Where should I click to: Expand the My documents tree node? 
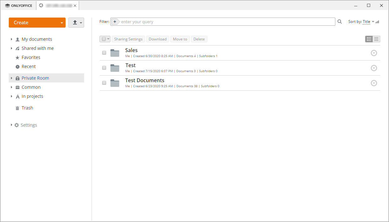pyautogui.click(x=12, y=39)
